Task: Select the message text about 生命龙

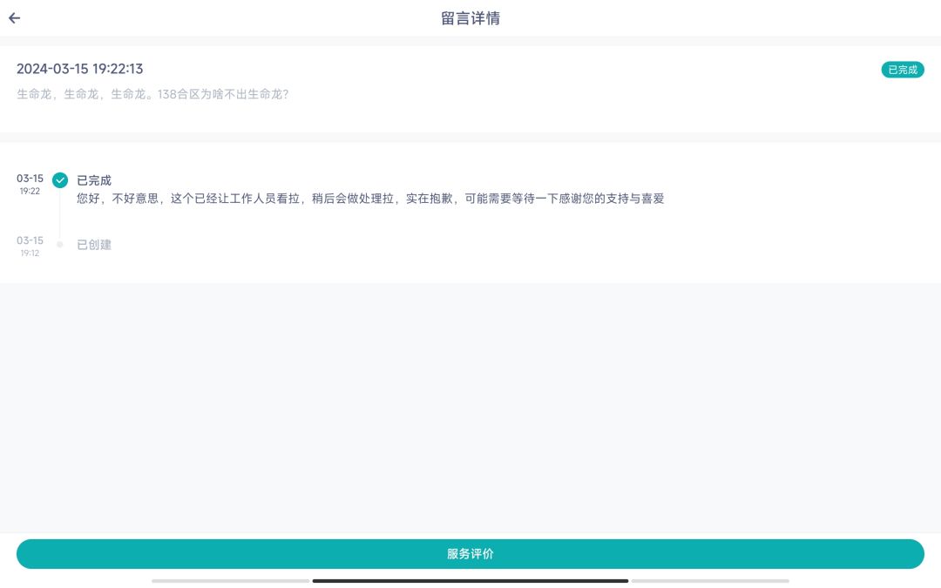Action: click(152, 94)
